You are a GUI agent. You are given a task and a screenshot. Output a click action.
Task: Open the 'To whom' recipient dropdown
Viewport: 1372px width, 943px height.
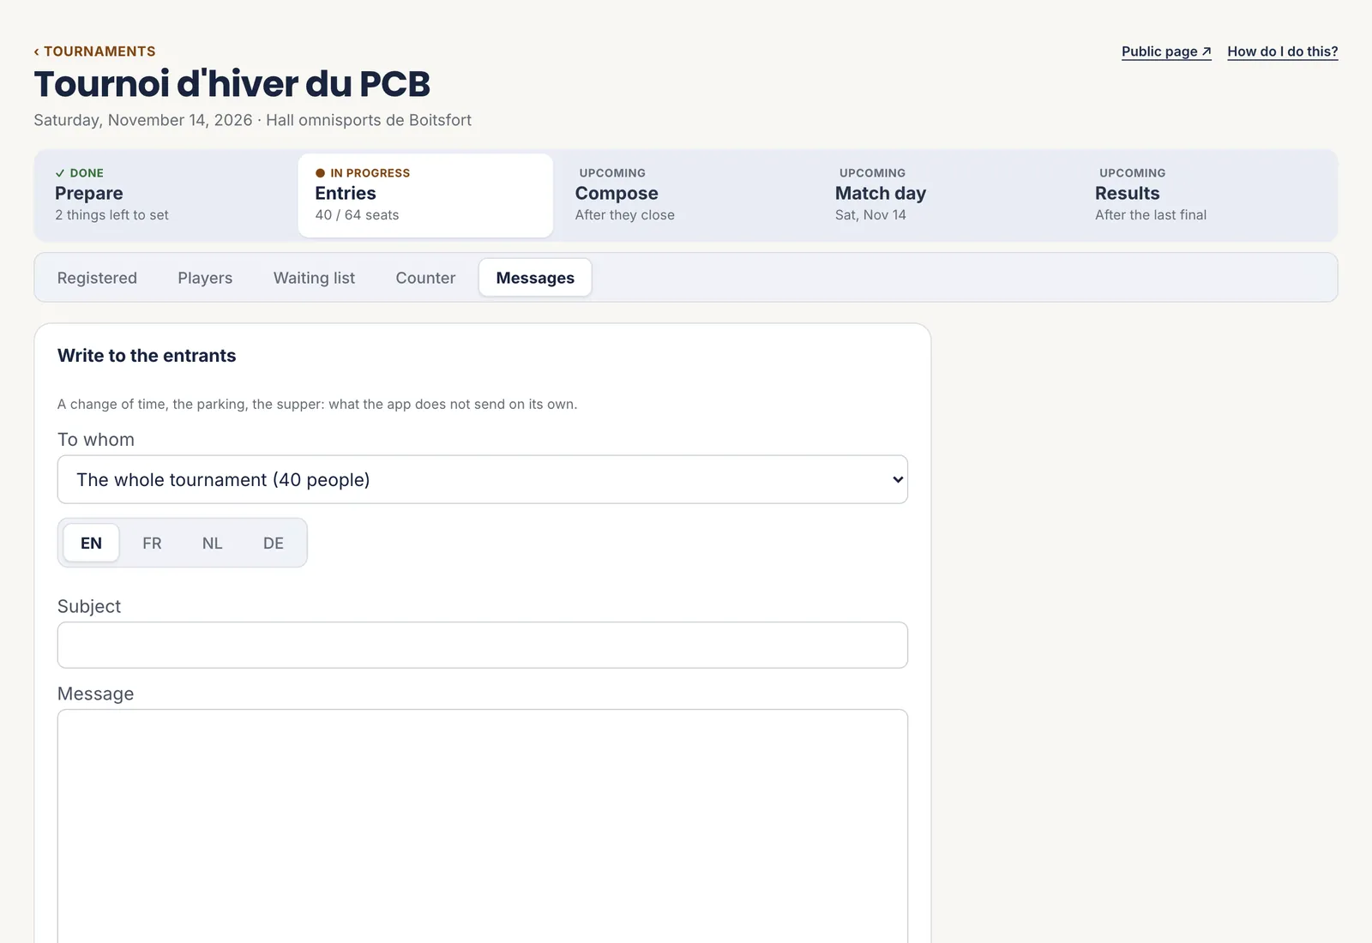pyautogui.click(x=483, y=479)
